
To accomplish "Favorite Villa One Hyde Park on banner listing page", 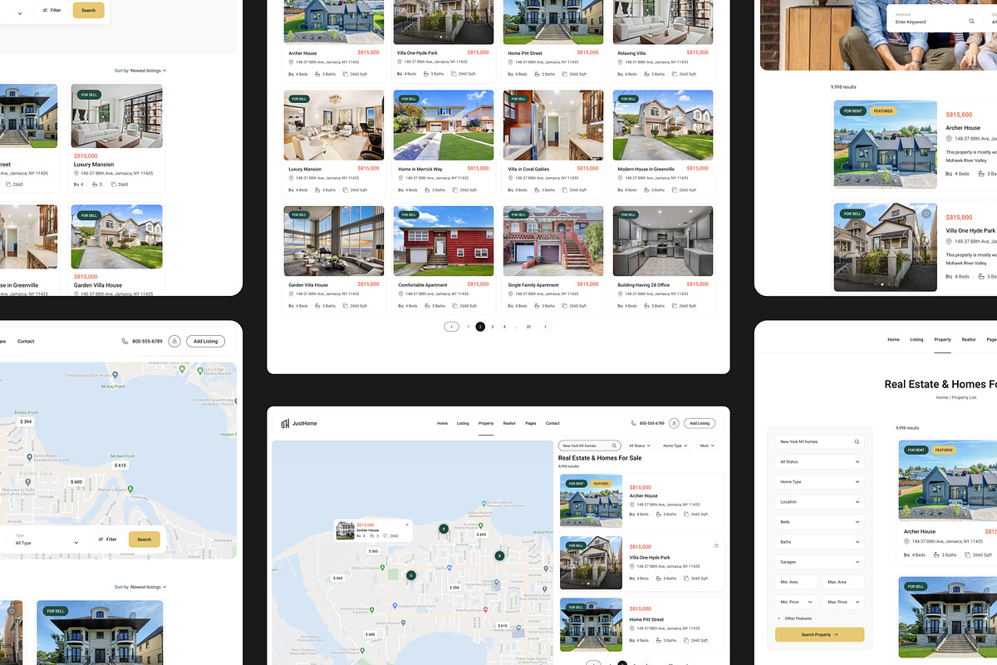I will coord(926,214).
